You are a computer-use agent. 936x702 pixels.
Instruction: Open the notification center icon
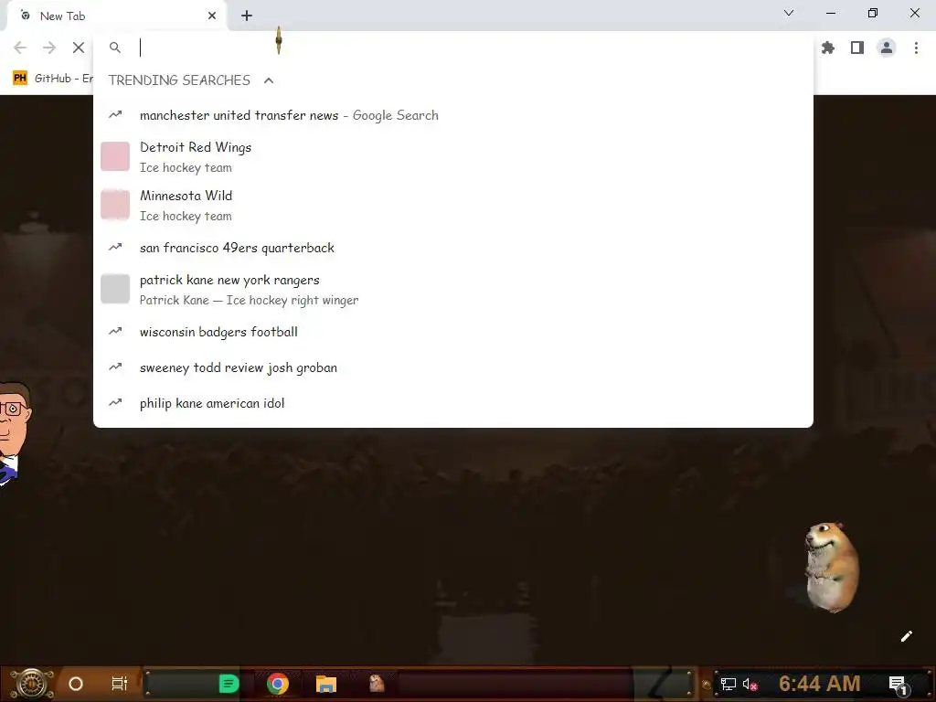click(898, 685)
